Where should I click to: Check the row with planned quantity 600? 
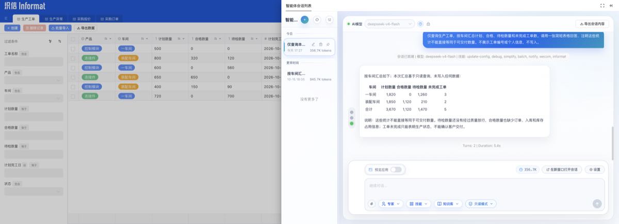73,67
